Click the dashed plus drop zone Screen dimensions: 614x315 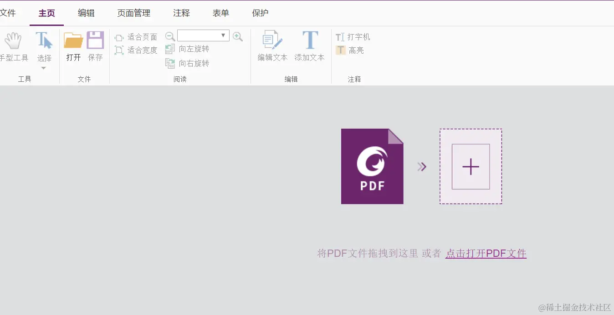click(x=471, y=166)
